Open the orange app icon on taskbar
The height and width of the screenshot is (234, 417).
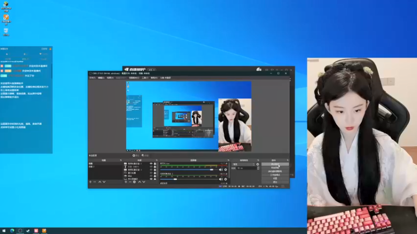tap(44, 231)
